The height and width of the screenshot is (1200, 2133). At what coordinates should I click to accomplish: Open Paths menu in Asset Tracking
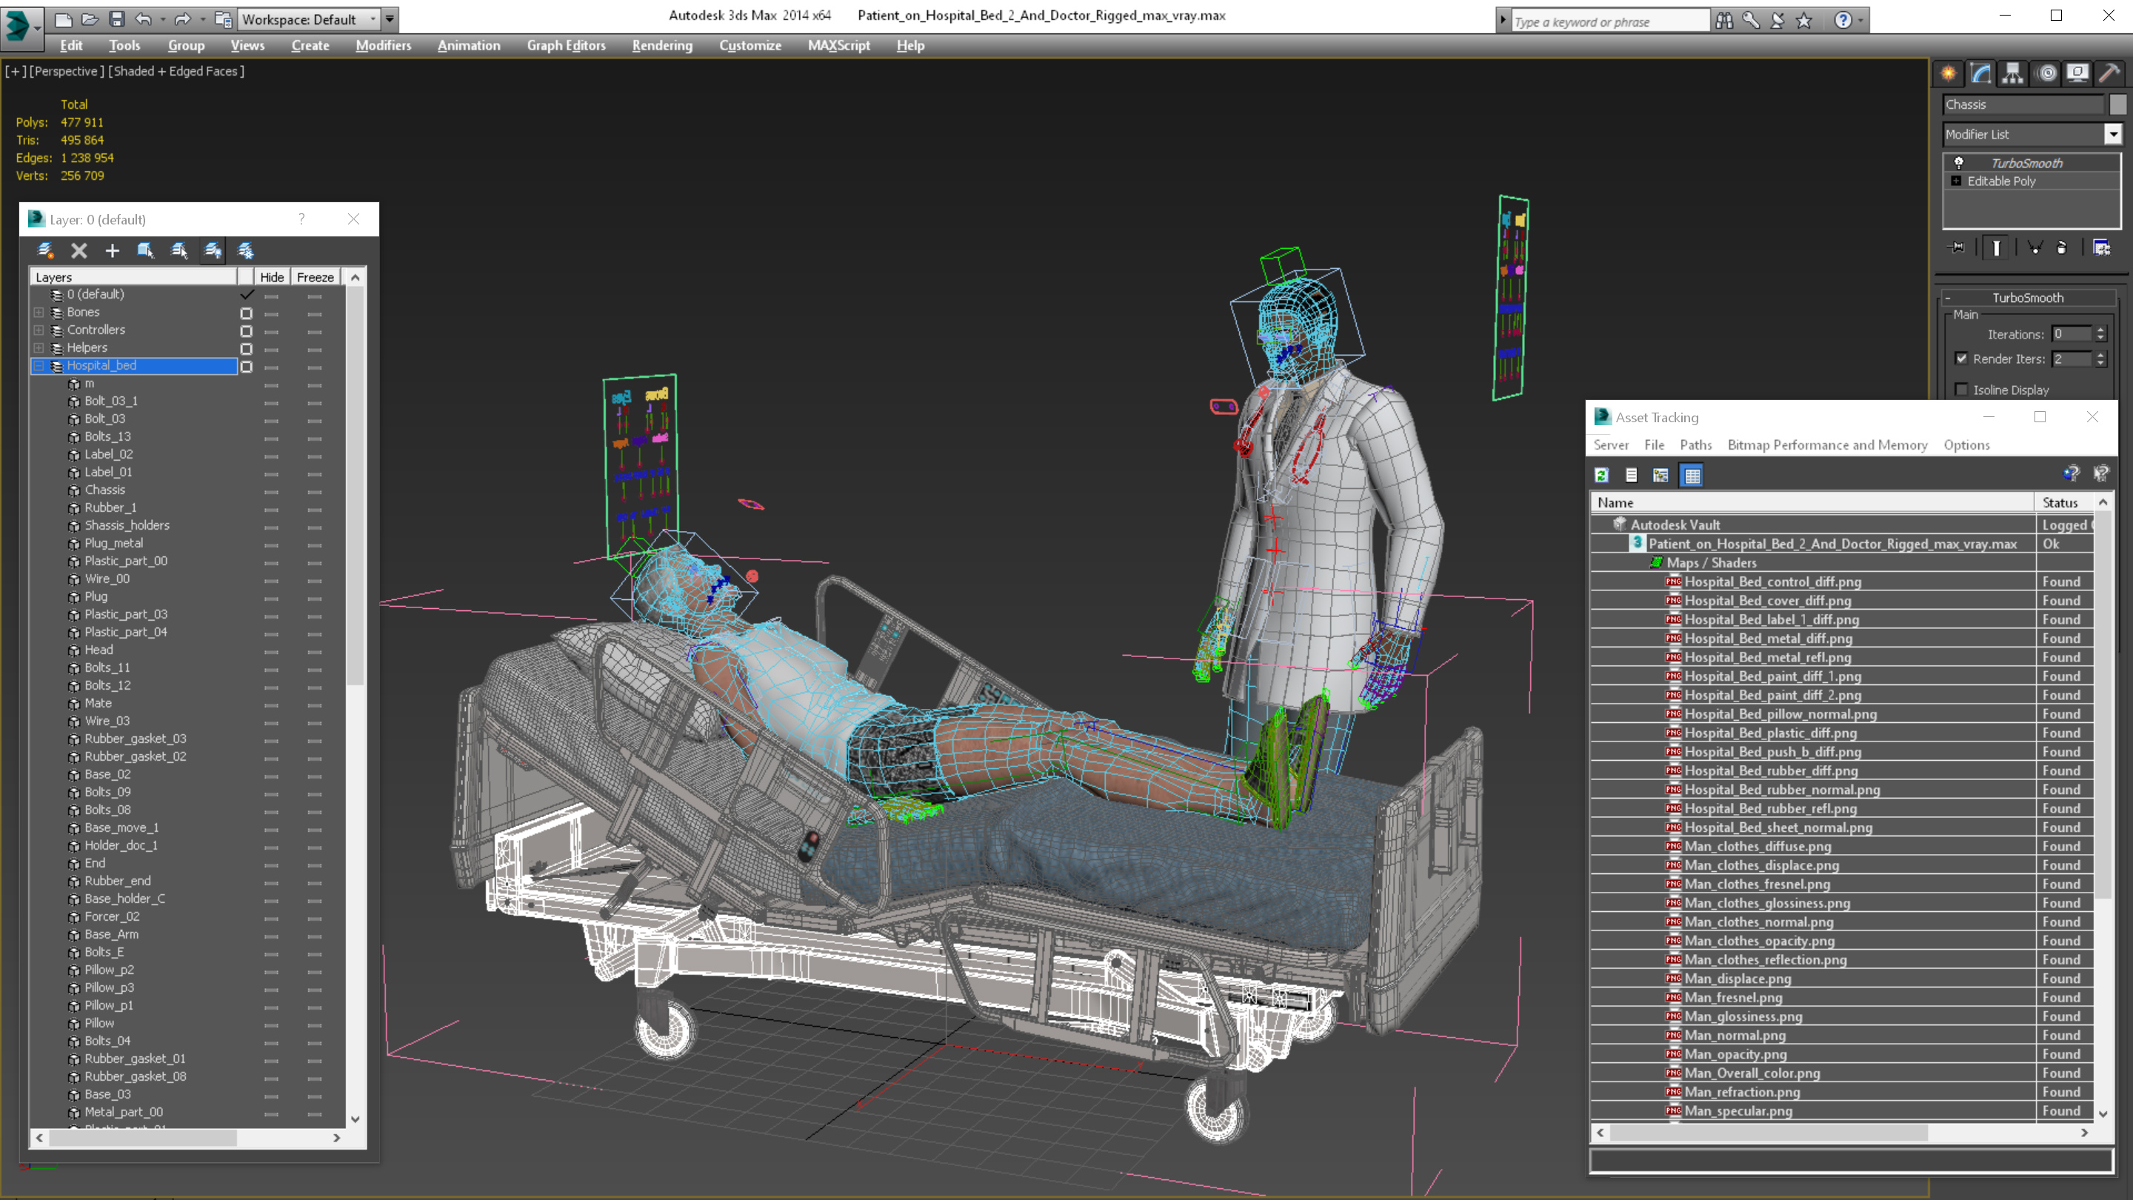[x=1695, y=444]
